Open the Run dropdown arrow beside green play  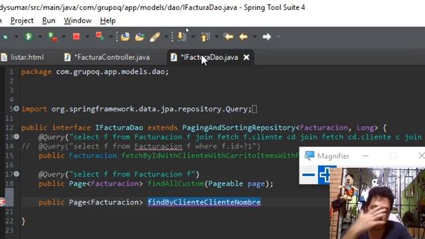[40, 37]
